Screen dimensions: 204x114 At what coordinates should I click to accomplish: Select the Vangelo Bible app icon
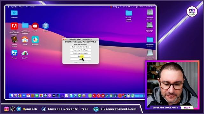tap(14, 39)
